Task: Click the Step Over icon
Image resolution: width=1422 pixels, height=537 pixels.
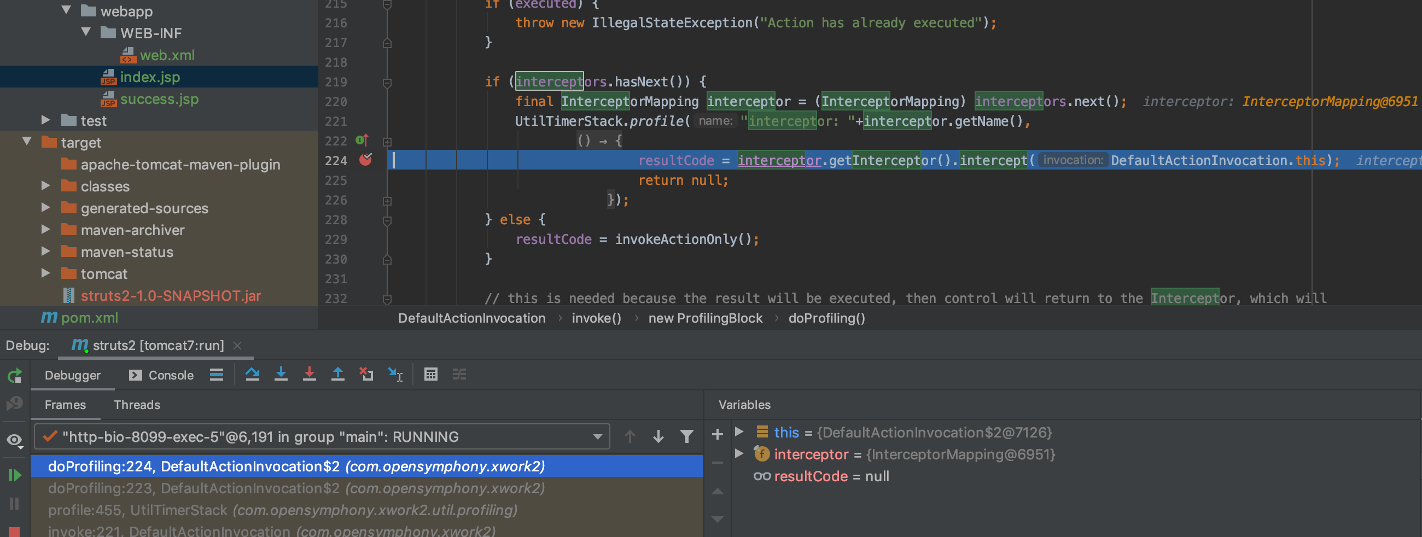Action: 252,374
